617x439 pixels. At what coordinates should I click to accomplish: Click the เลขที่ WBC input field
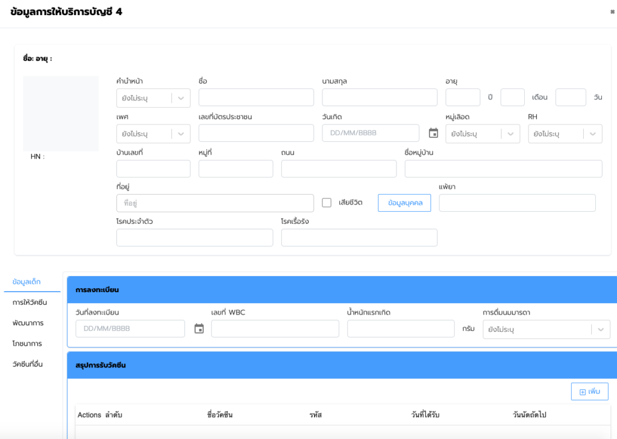click(275, 329)
